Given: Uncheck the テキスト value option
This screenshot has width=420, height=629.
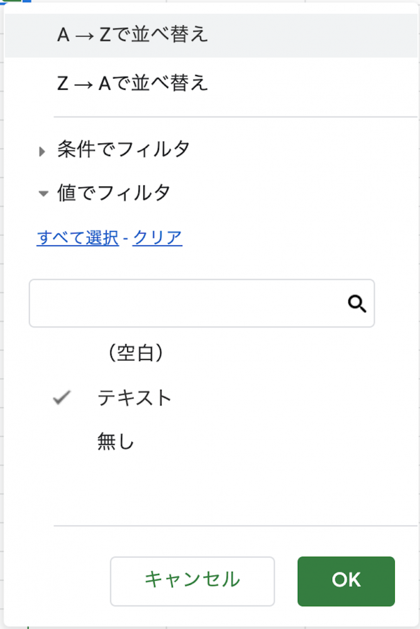Looking at the screenshot, I should [x=135, y=398].
